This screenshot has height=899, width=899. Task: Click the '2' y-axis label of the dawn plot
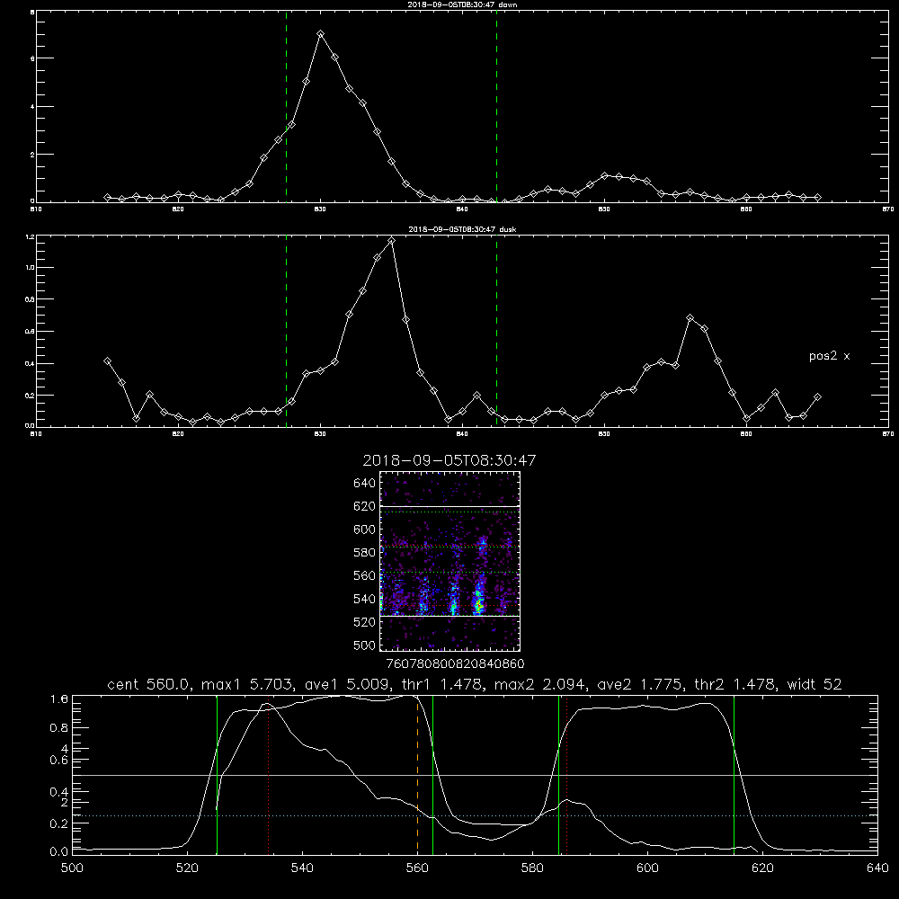tap(32, 155)
